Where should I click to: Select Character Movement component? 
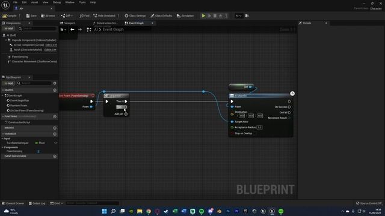pyautogui.click(x=34, y=61)
